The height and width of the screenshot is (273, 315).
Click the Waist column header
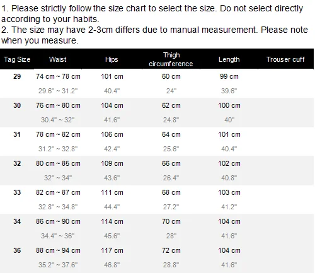tap(58, 59)
